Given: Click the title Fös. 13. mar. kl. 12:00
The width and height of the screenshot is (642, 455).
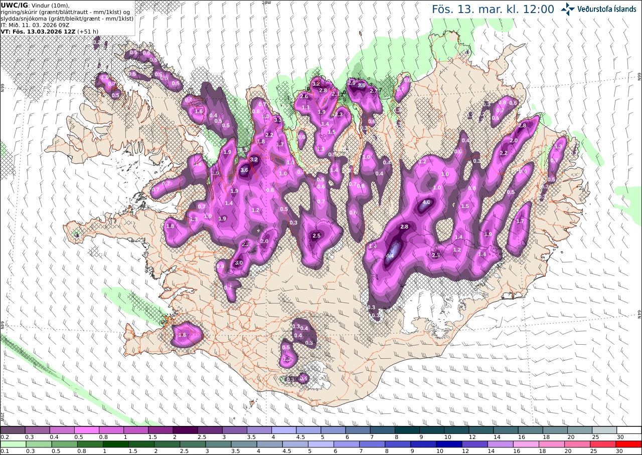Looking at the screenshot, I should coord(493,9).
